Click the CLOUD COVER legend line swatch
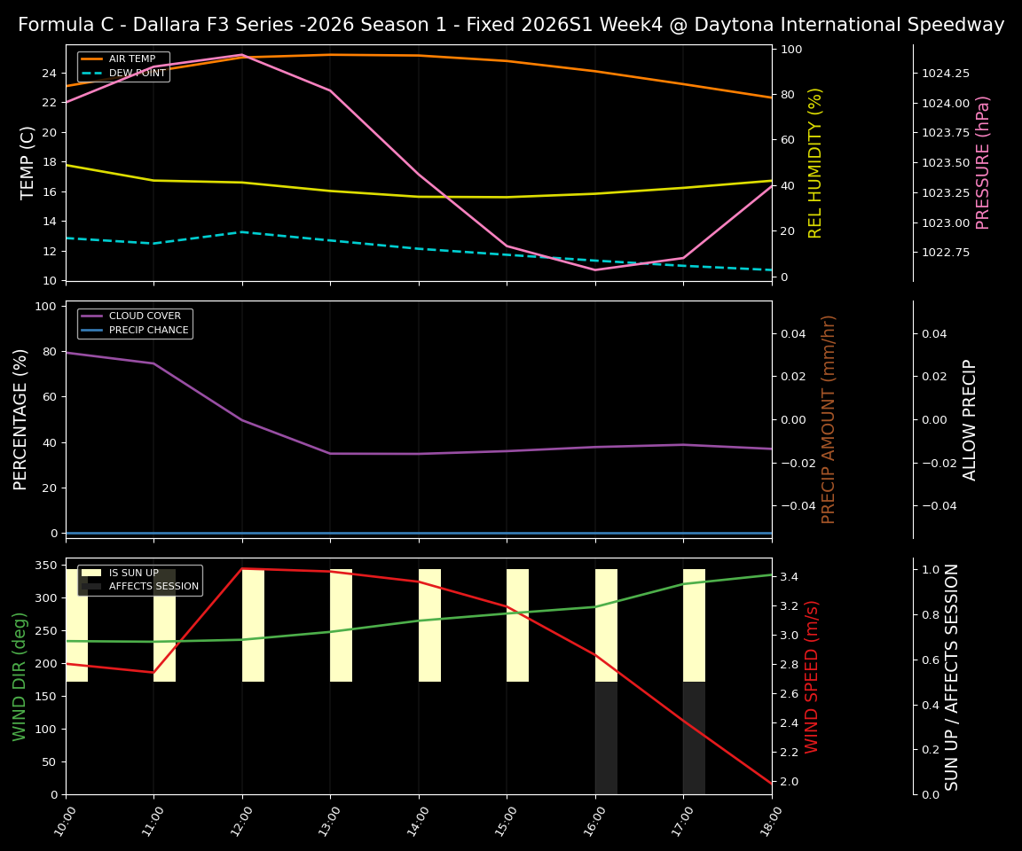The image size is (1022, 851). click(93, 316)
